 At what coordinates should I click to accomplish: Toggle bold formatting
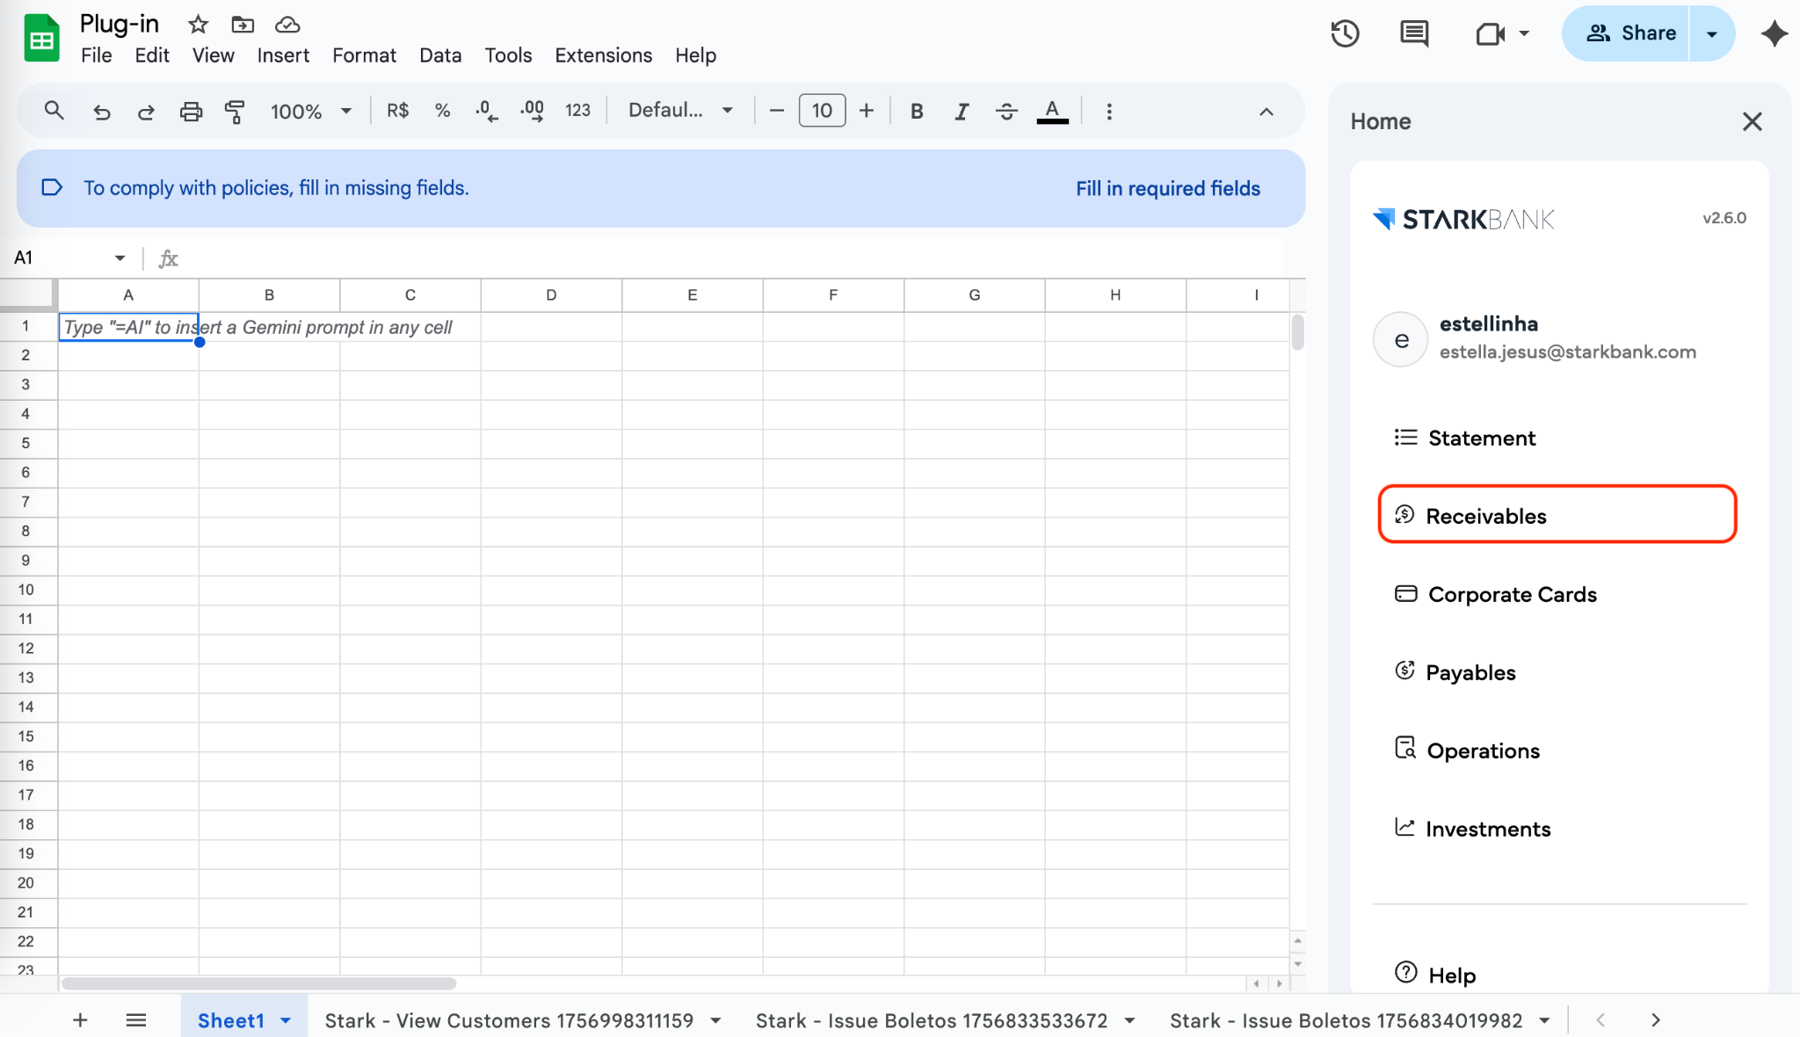click(916, 112)
